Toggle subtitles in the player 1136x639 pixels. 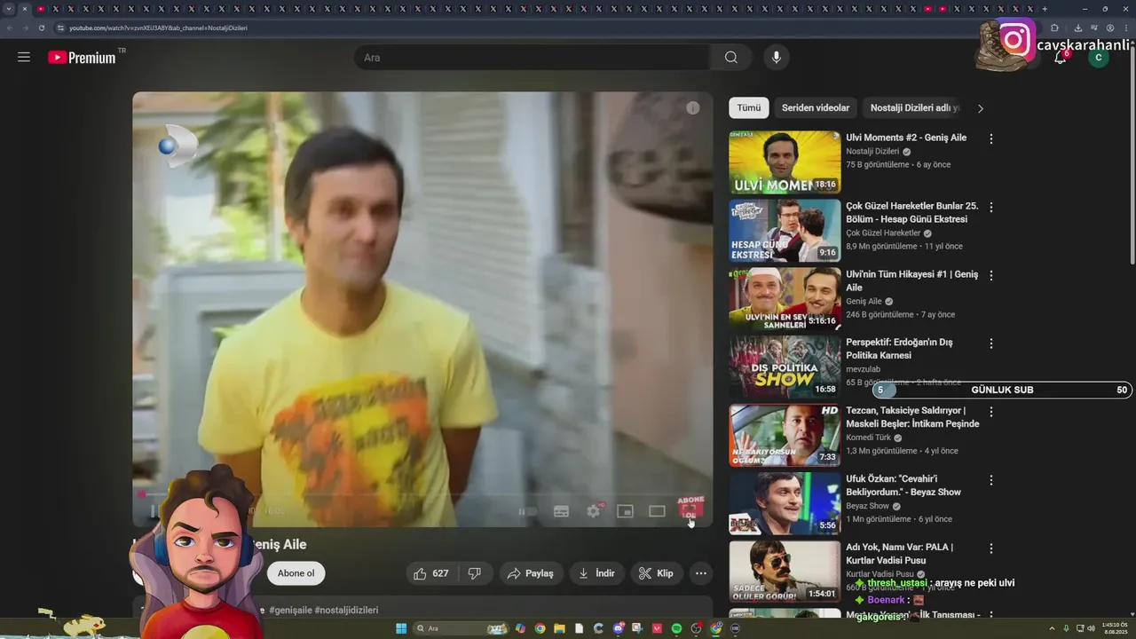tap(561, 511)
